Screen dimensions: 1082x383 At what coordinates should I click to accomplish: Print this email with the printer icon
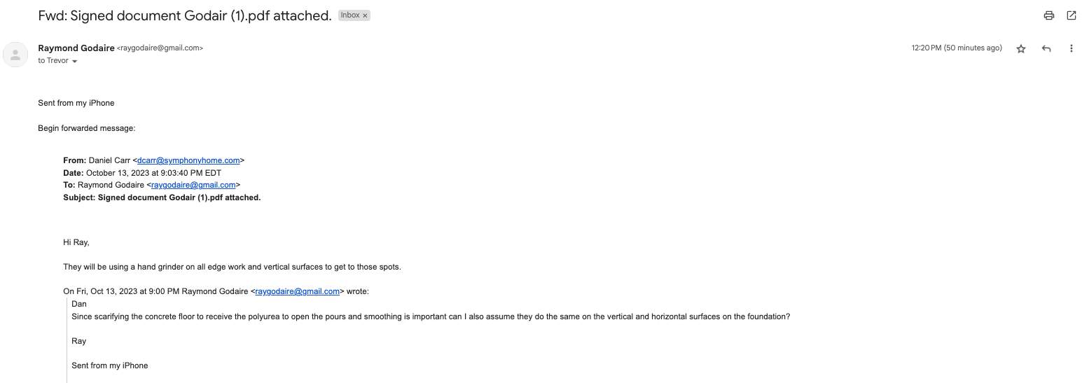pos(1048,15)
